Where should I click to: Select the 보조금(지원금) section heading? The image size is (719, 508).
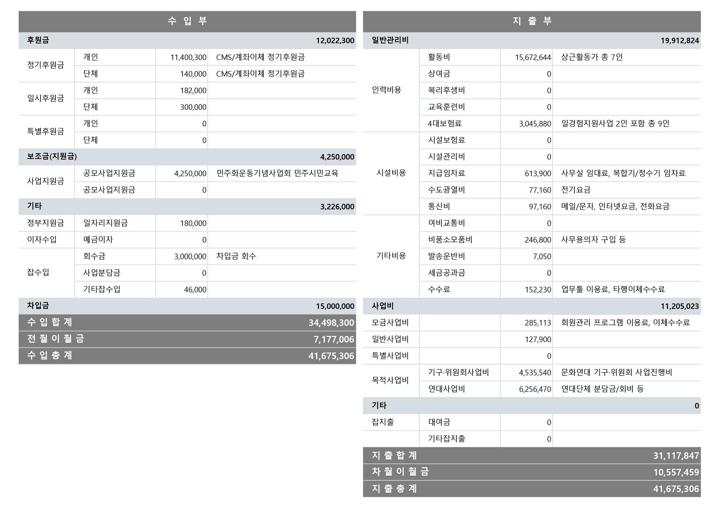point(52,156)
